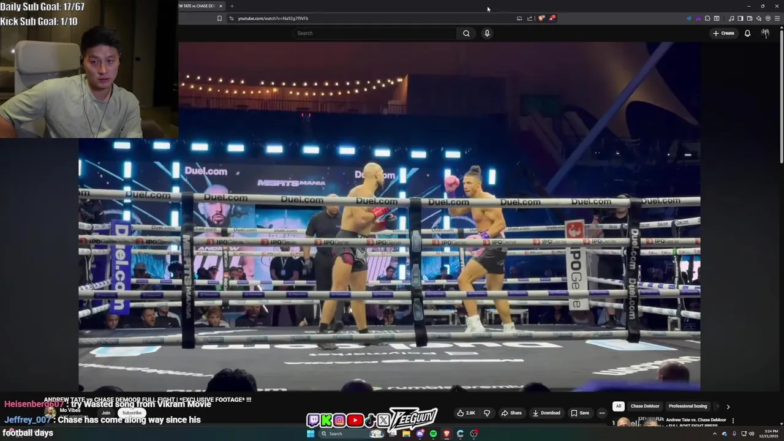
Task: Subscribe to the channel
Action: pyautogui.click(x=132, y=413)
